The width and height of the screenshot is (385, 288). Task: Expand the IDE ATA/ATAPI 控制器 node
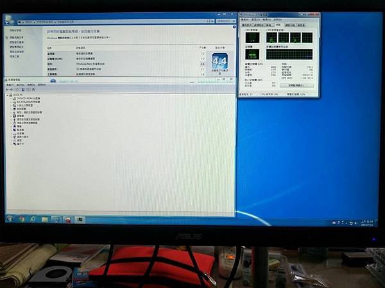click(x=11, y=102)
